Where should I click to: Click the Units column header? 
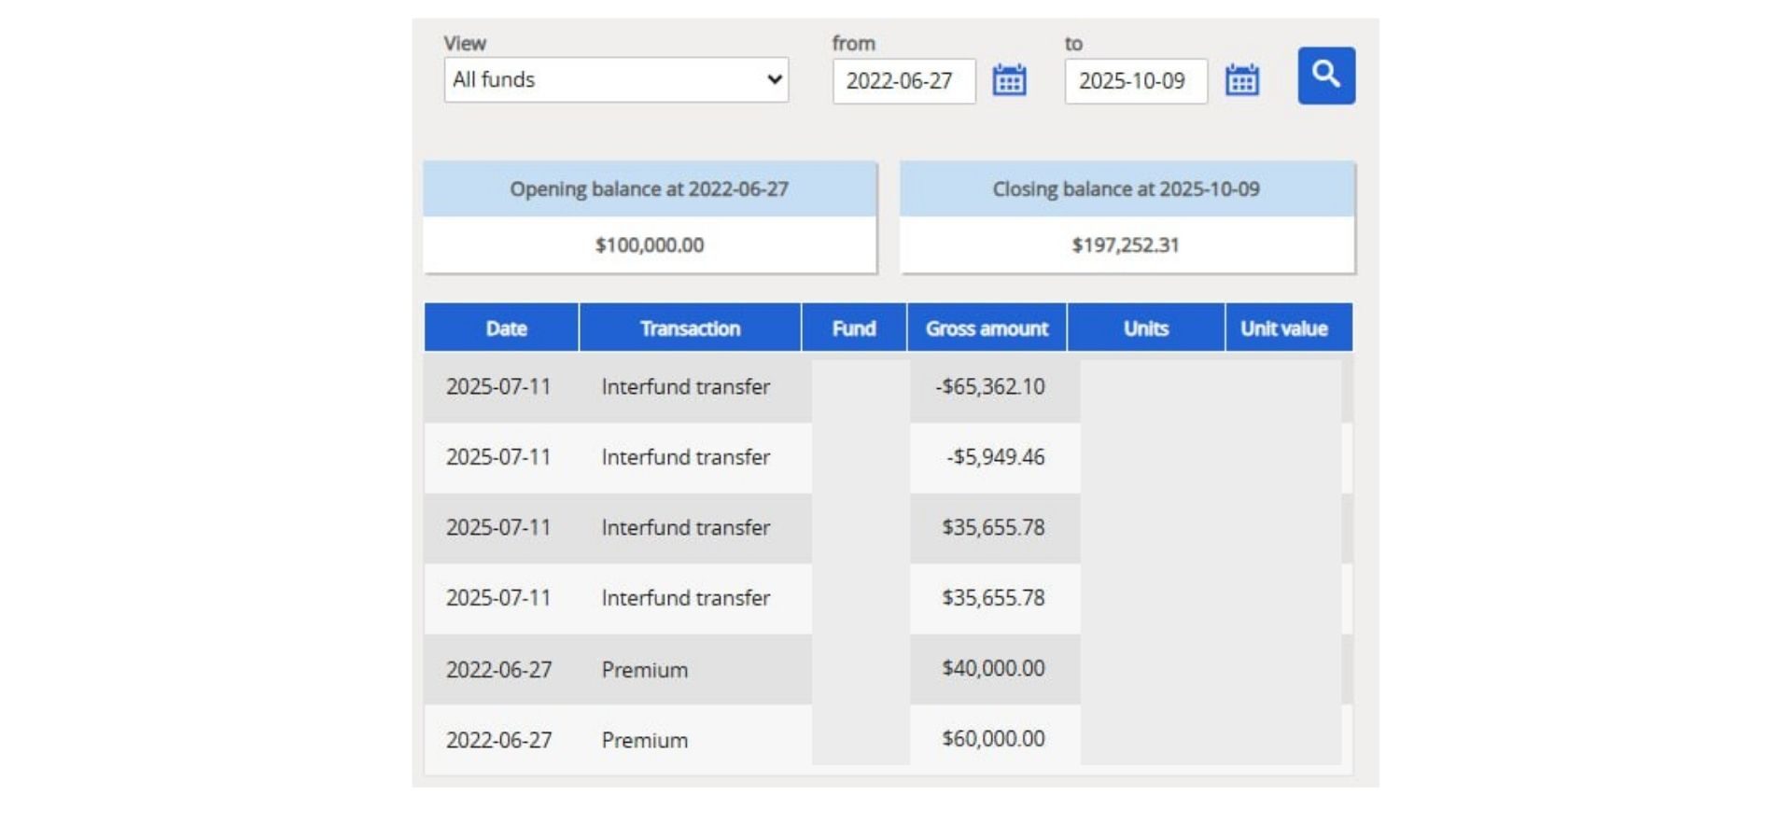(1145, 328)
